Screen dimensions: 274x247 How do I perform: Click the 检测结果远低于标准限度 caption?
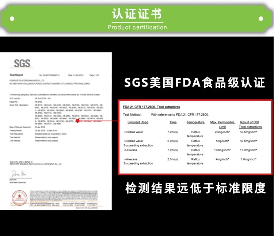click(195, 188)
